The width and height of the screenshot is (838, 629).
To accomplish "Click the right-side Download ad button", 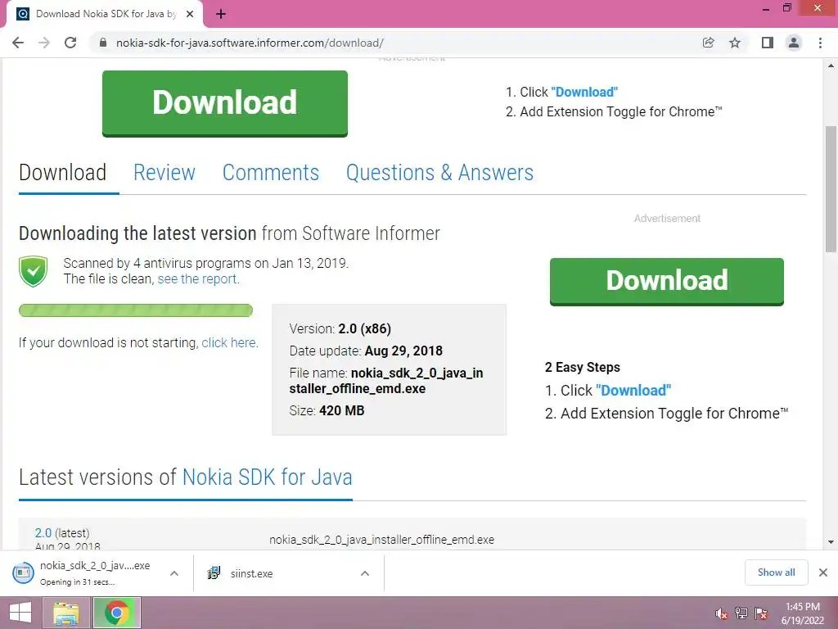I will [667, 282].
